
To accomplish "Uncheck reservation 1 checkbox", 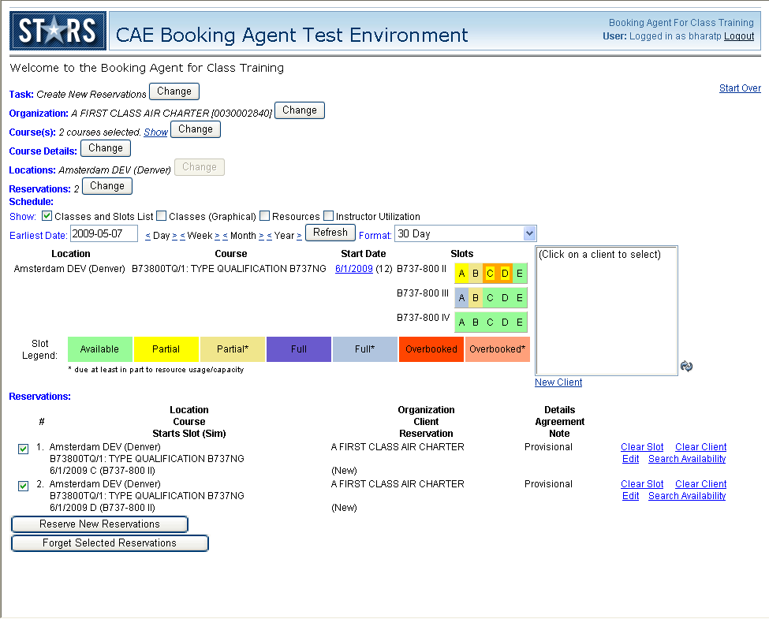I will [24, 449].
